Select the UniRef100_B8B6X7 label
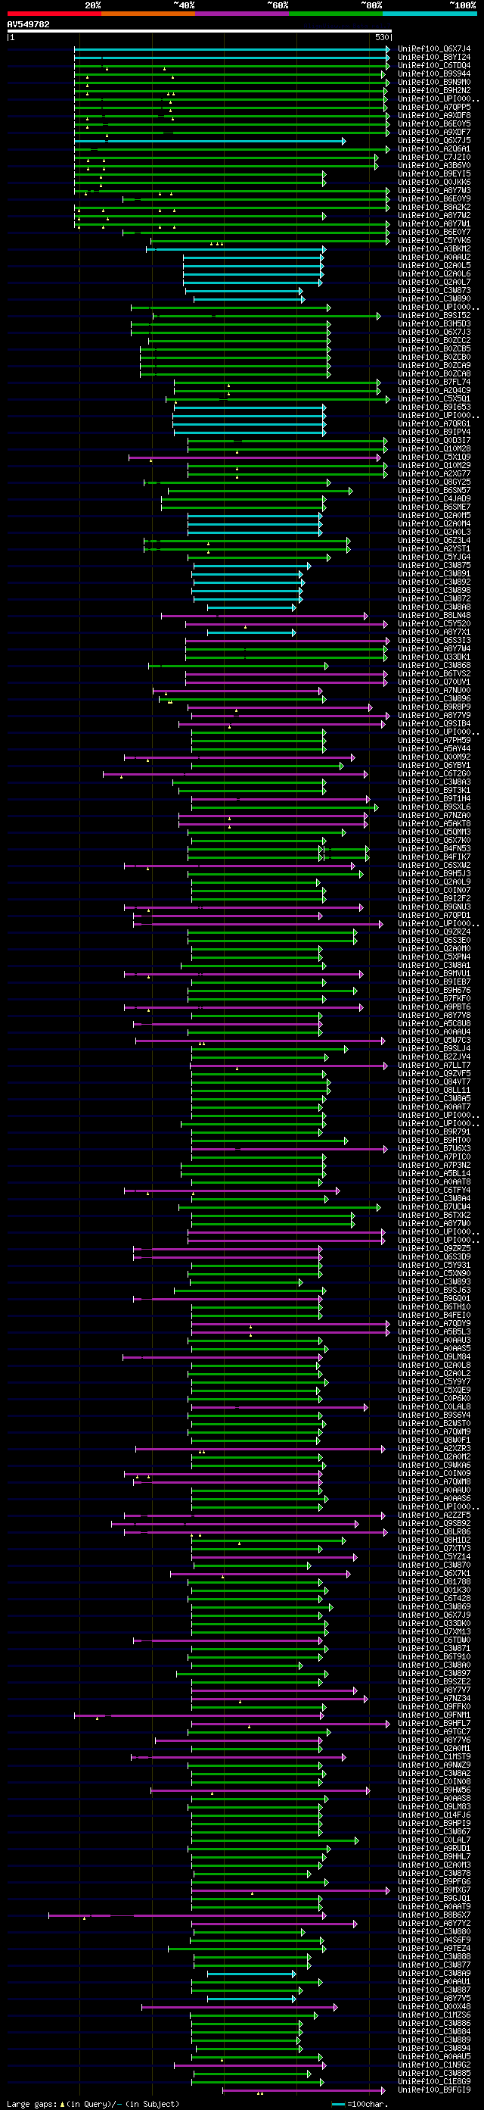The width and height of the screenshot is (484, 2110). (x=434, y=1915)
